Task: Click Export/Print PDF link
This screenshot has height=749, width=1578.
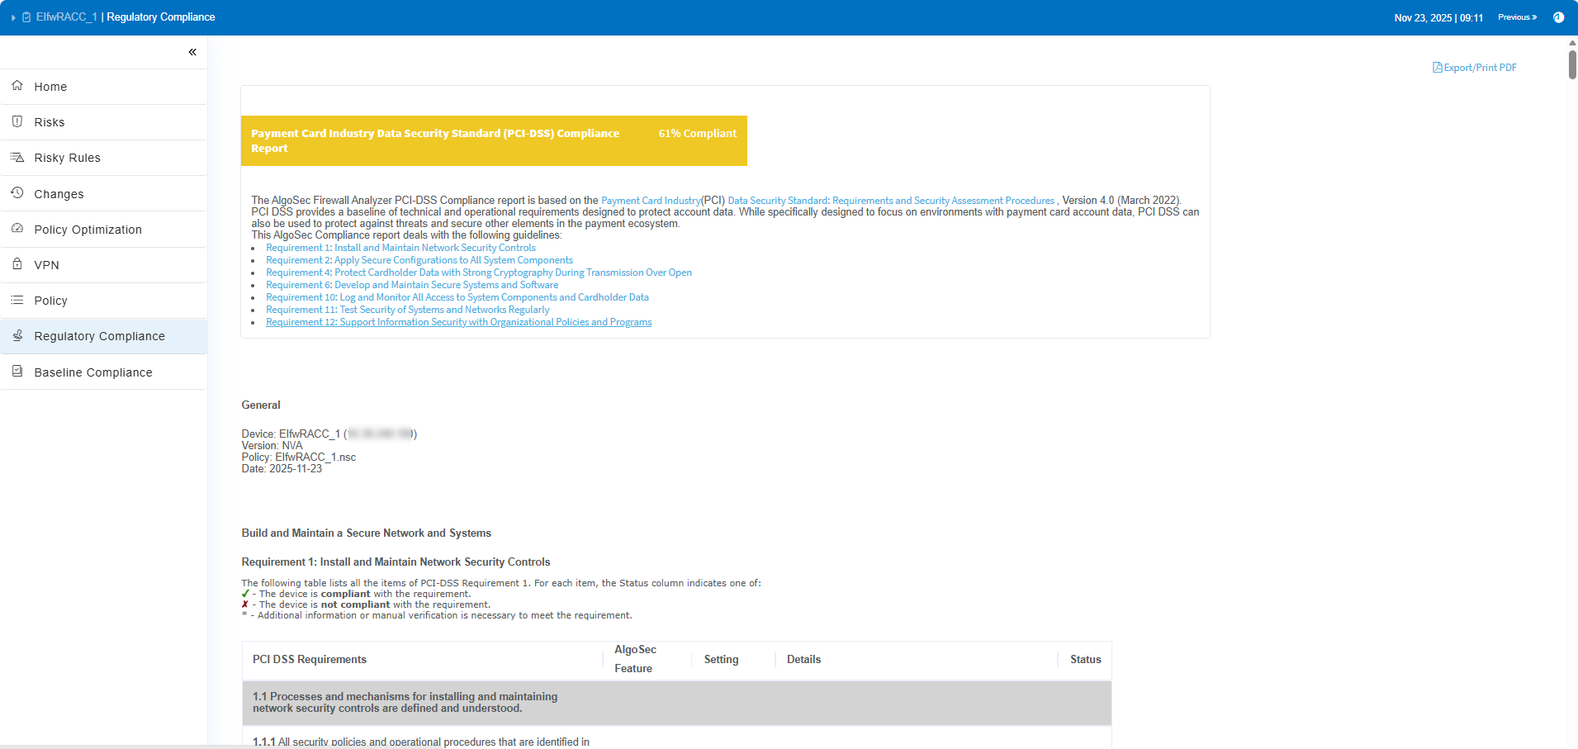Action: click(1475, 68)
